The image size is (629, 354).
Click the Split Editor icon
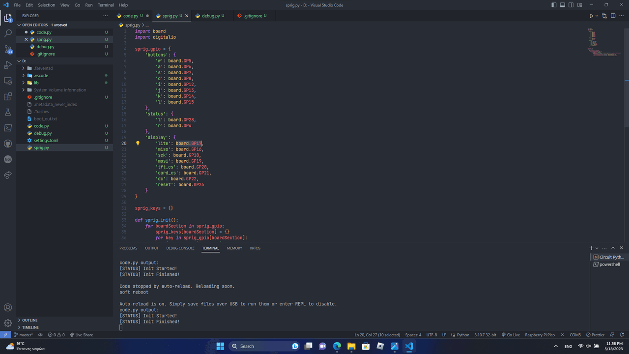[613, 16]
